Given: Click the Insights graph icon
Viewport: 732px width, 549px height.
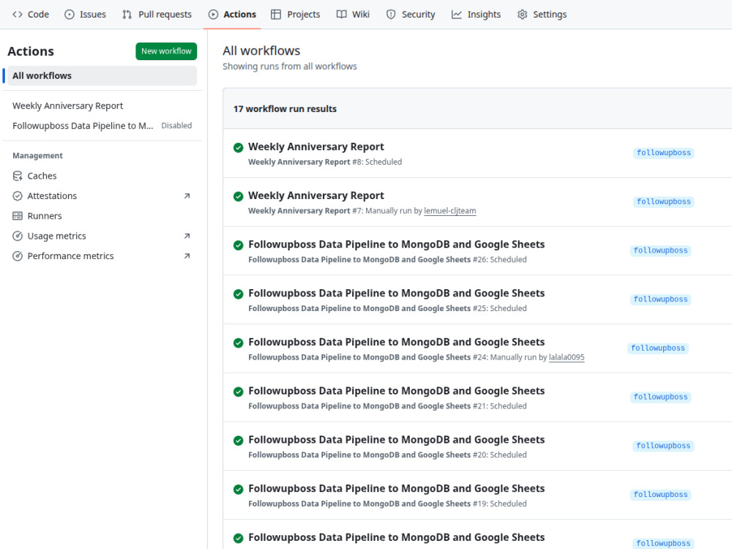Looking at the screenshot, I should [457, 15].
